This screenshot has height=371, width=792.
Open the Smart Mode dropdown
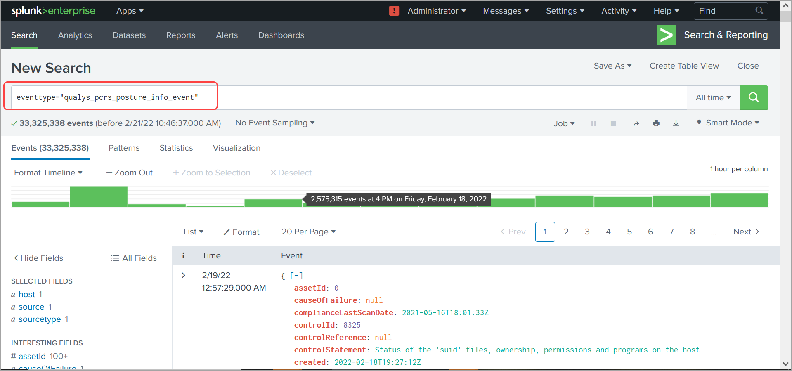(728, 123)
